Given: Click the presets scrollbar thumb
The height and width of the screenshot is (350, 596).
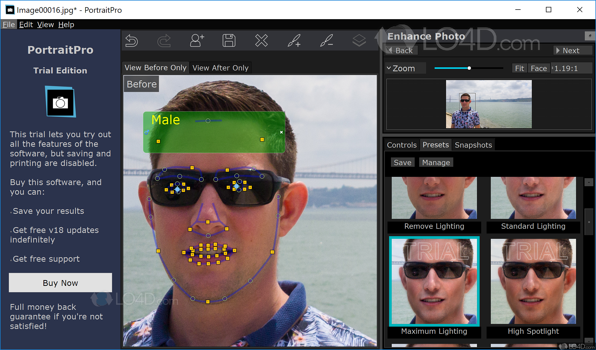Looking at the screenshot, I should pos(589,222).
